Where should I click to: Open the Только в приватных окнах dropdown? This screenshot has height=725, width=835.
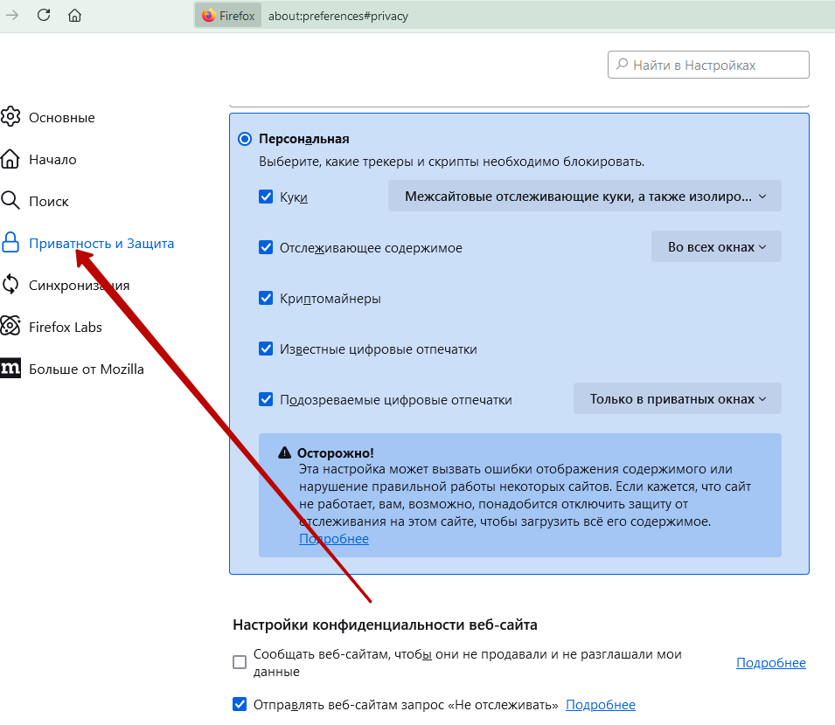[x=677, y=398]
